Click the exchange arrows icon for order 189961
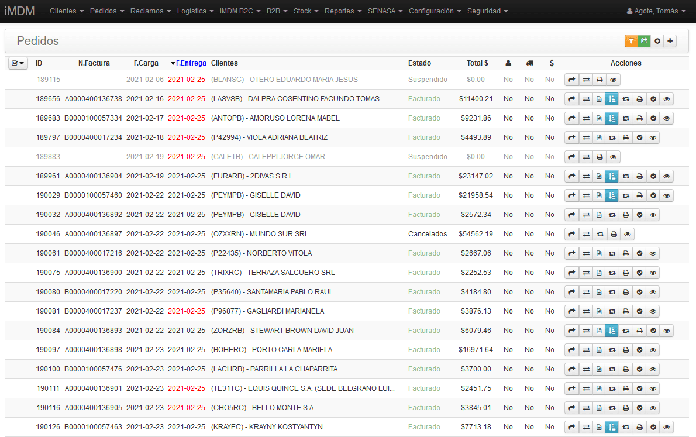This screenshot has height=437, width=696. (x=585, y=176)
